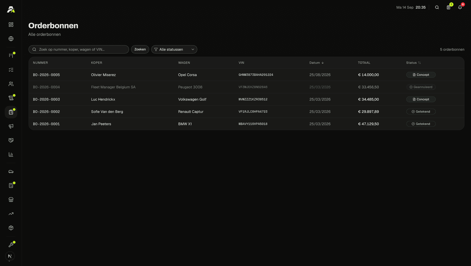Image resolution: width=471 pixels, height=266 pixels.
Task: Click the total € 14.000,00
Action: [368, 75]
